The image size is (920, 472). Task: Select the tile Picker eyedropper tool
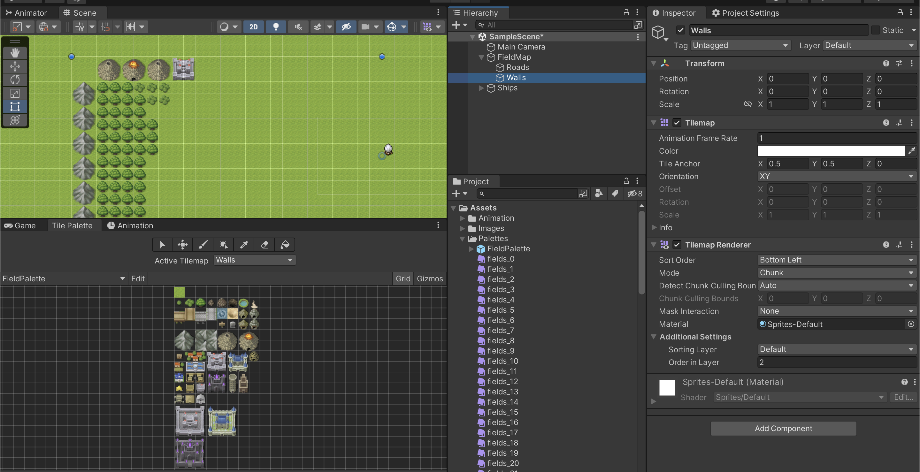click(x=244, y=245)
